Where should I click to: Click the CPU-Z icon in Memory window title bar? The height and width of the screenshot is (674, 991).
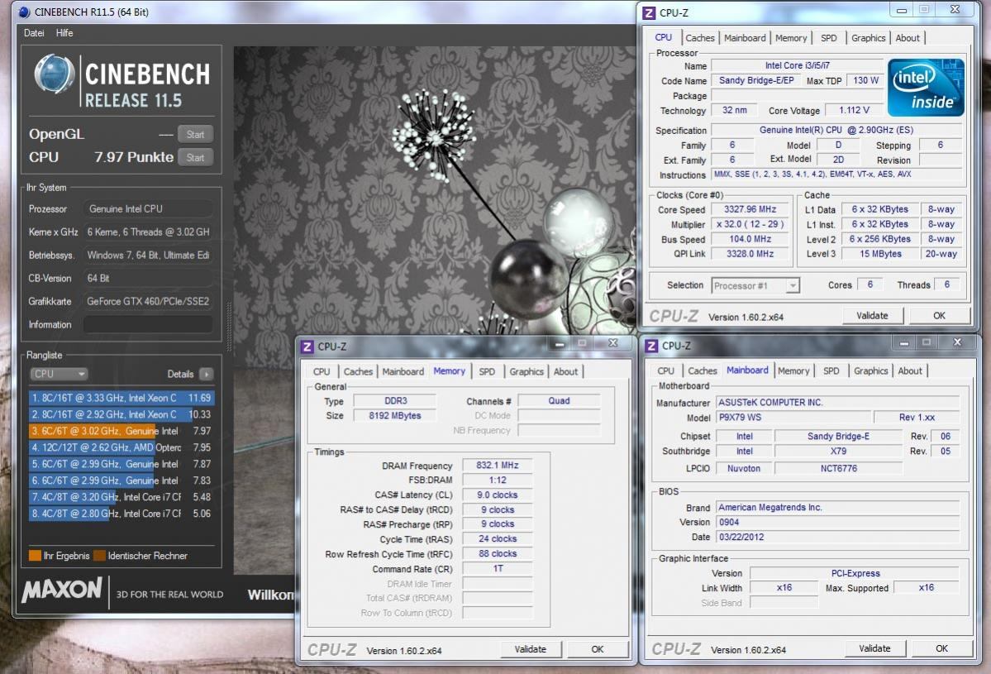(307, 347)
